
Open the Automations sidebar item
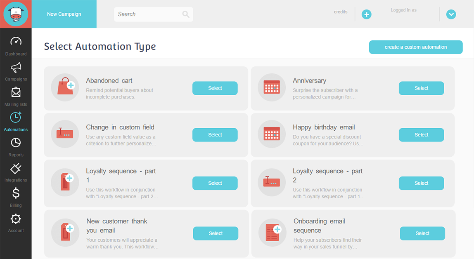point(16,122)
